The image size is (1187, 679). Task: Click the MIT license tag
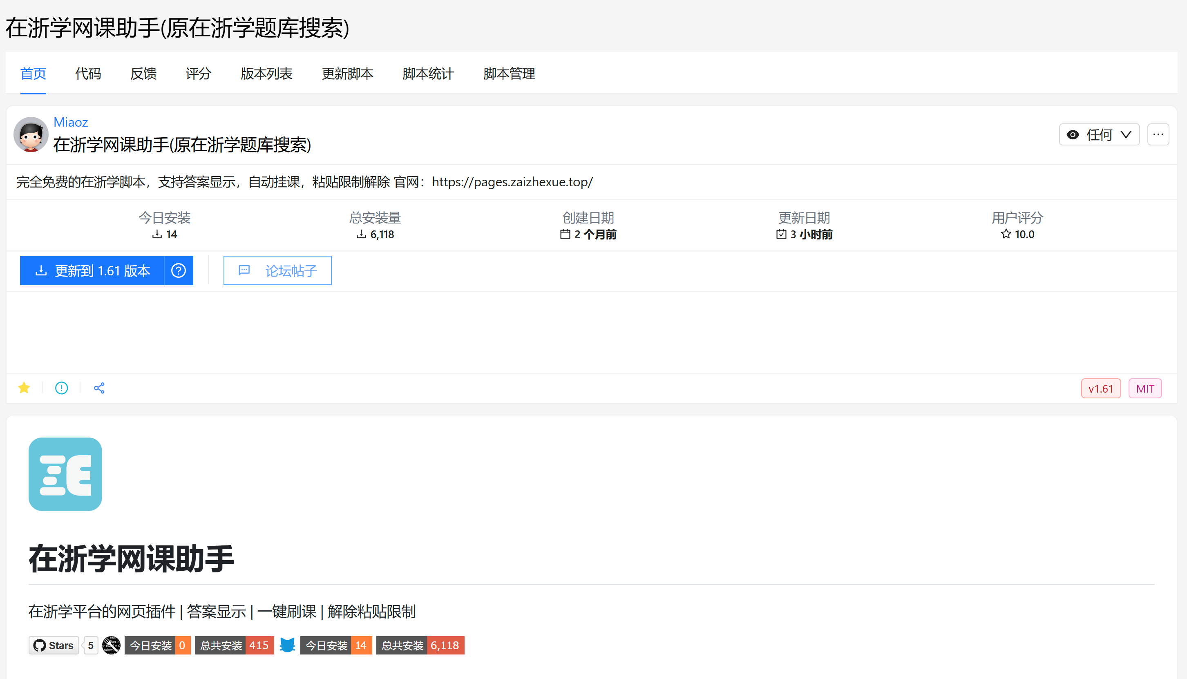click(x=1145, y=389)
